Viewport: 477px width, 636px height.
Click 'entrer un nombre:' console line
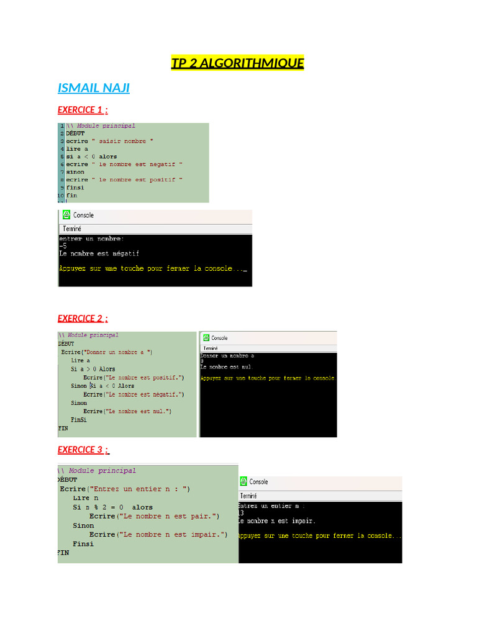tap(92, 238)
